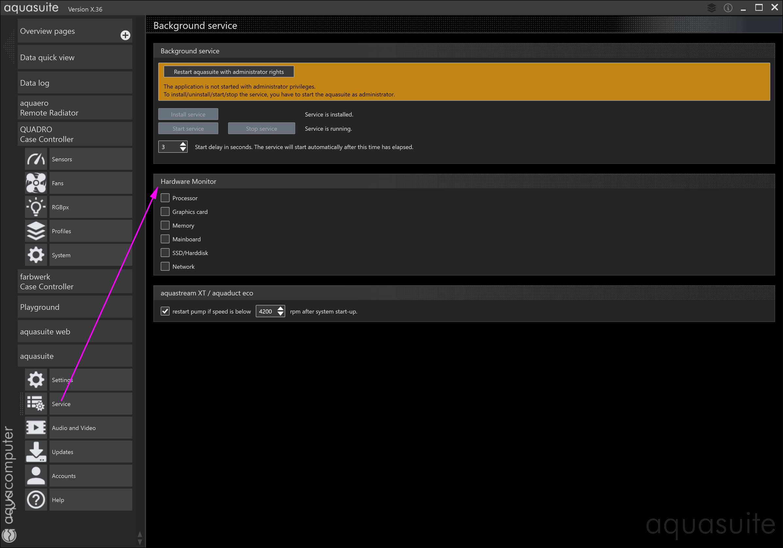
Task: Click the 4200 rpm input field
Action: point(266,311)
